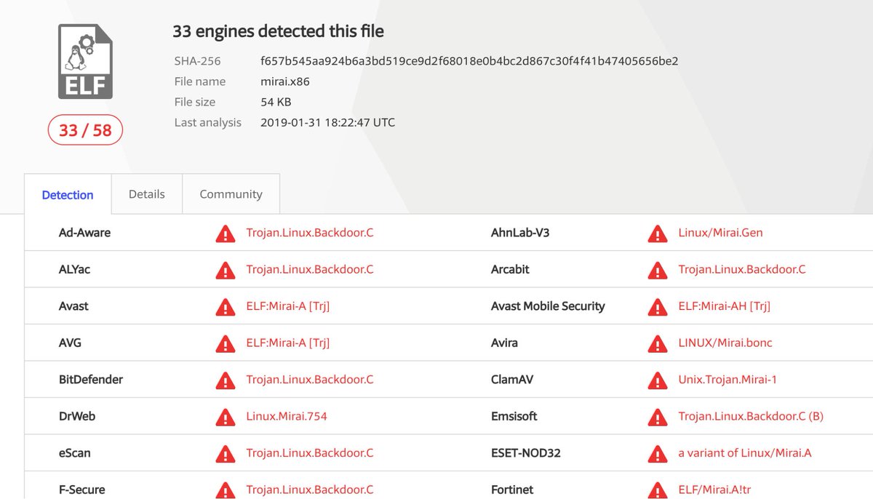Click the Fortinet engine name
Image resolution: width=873 pixels, height=499 pixels.
click(512, 490)
